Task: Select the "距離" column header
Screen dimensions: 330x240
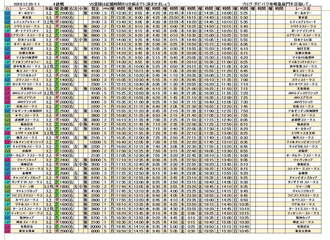Action: (64, 8)
